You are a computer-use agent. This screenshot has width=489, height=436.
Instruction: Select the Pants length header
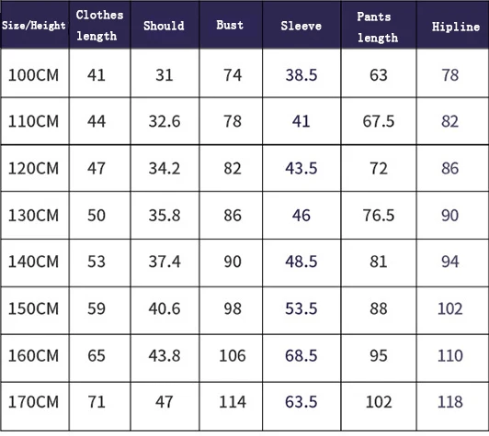378,27
